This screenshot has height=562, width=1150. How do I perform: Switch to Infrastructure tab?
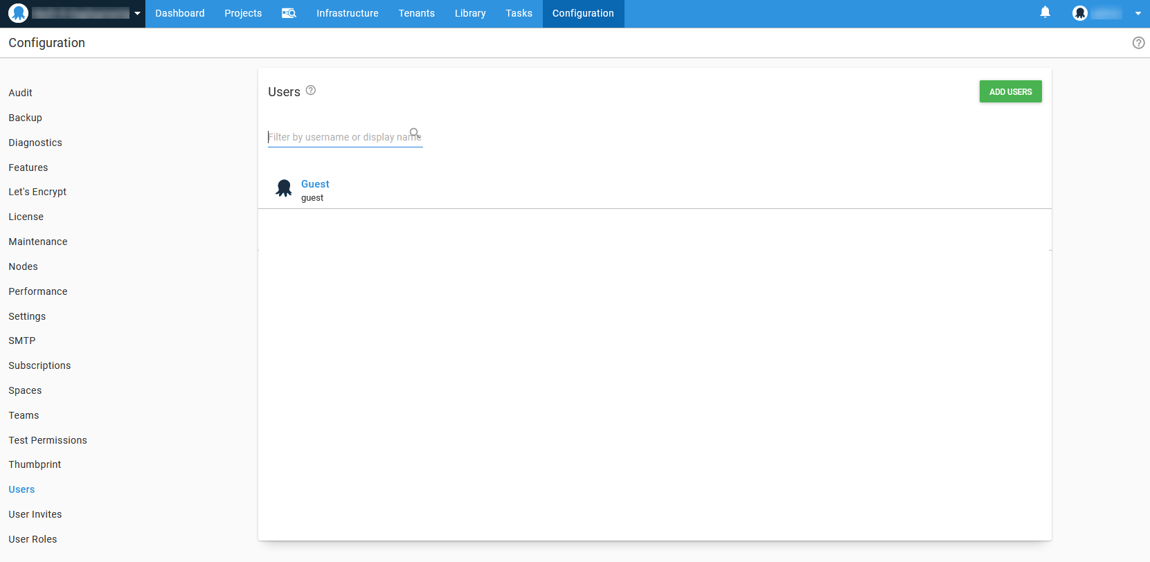pos(348,13)
